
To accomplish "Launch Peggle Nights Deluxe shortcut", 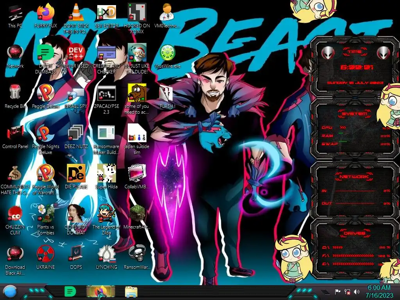I will click(x=45, y=133).
